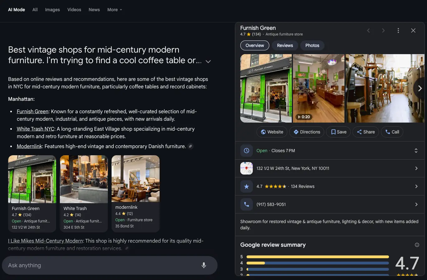Image resolution: width=427 pixels, height=280 pixels.
Task: Click the 35 Bond St address text
Action: 124,226
